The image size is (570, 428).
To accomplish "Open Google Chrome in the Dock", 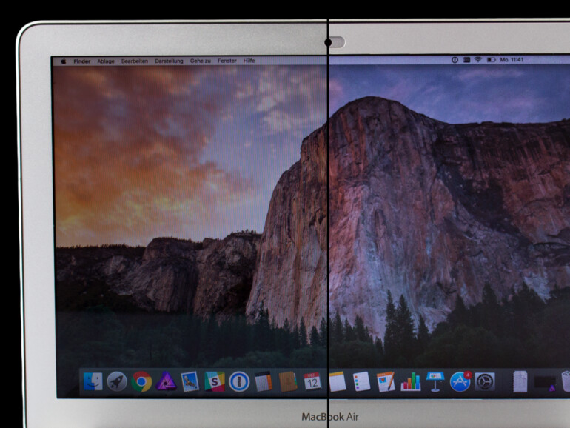I will click(x=141, y=381).
